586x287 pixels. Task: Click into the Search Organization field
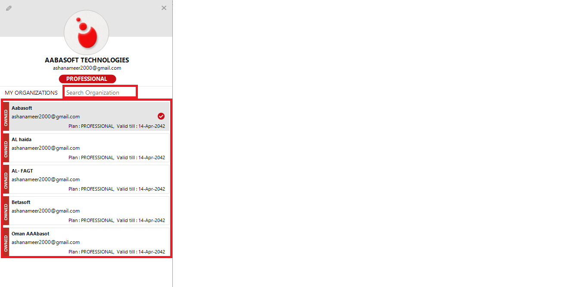pos(100,93)
